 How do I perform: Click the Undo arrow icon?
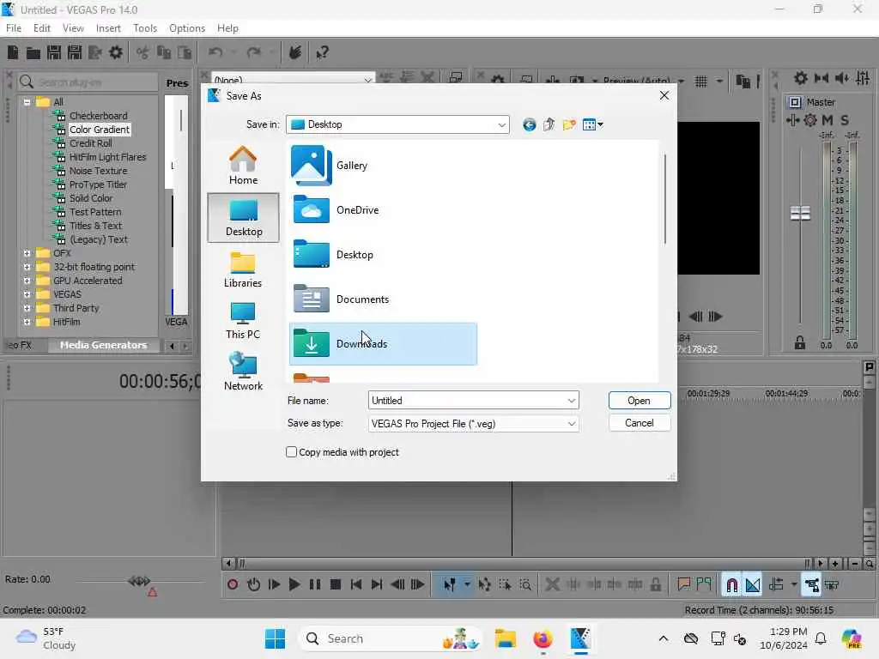(x=215, y=52)
